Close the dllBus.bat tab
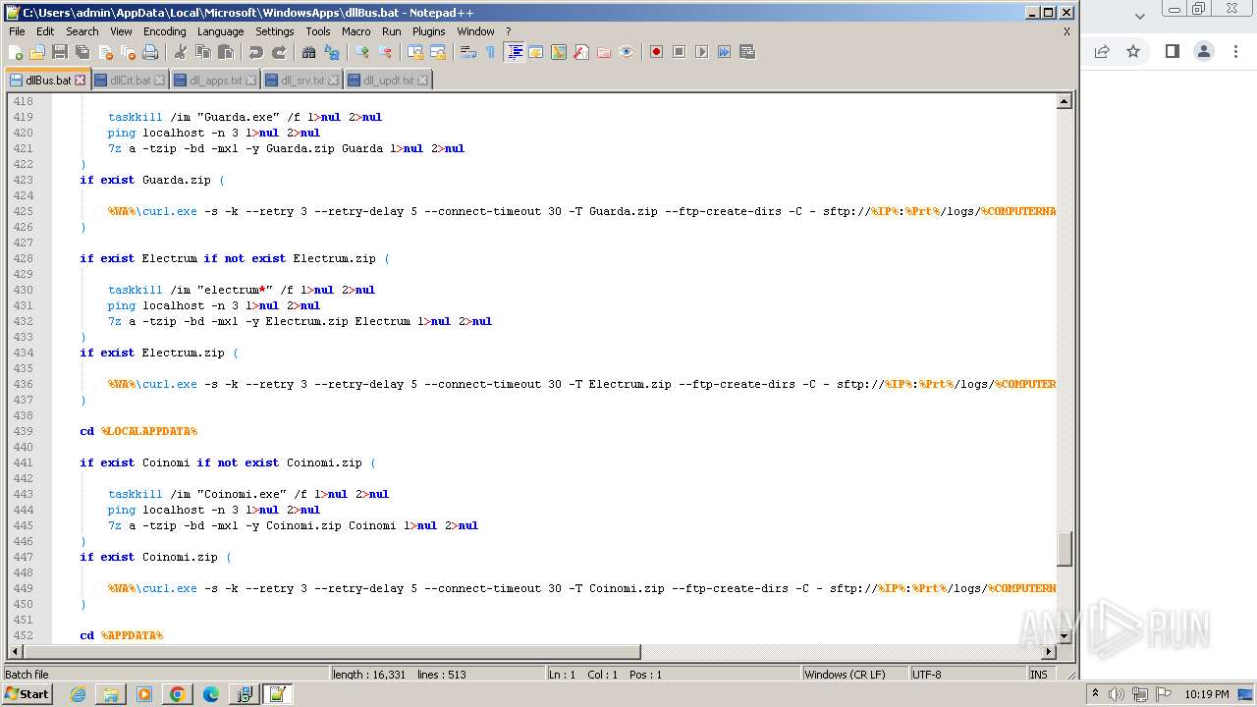Viewport: 1257px width, 707px height. 81,81
